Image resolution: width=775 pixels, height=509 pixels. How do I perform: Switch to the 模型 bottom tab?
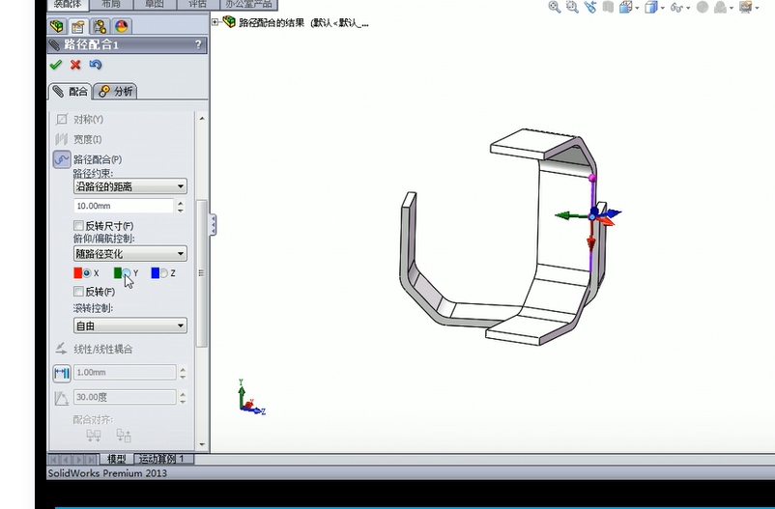[x=117, y=459]
